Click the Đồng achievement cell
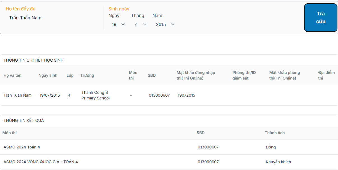The height and width of the screenshot is (170, 338). coord(271,147)
